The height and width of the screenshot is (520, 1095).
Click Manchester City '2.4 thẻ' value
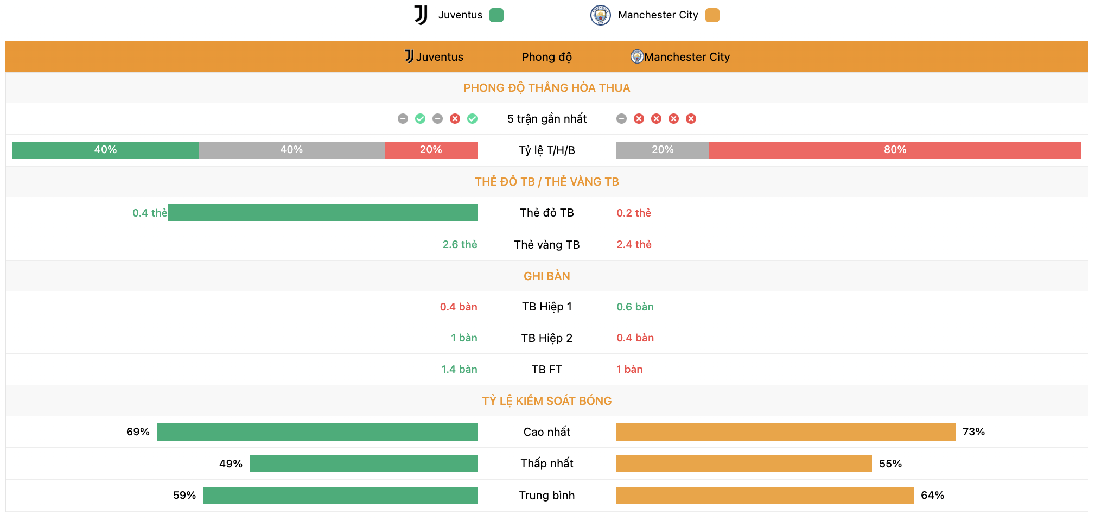pos(634,245)
